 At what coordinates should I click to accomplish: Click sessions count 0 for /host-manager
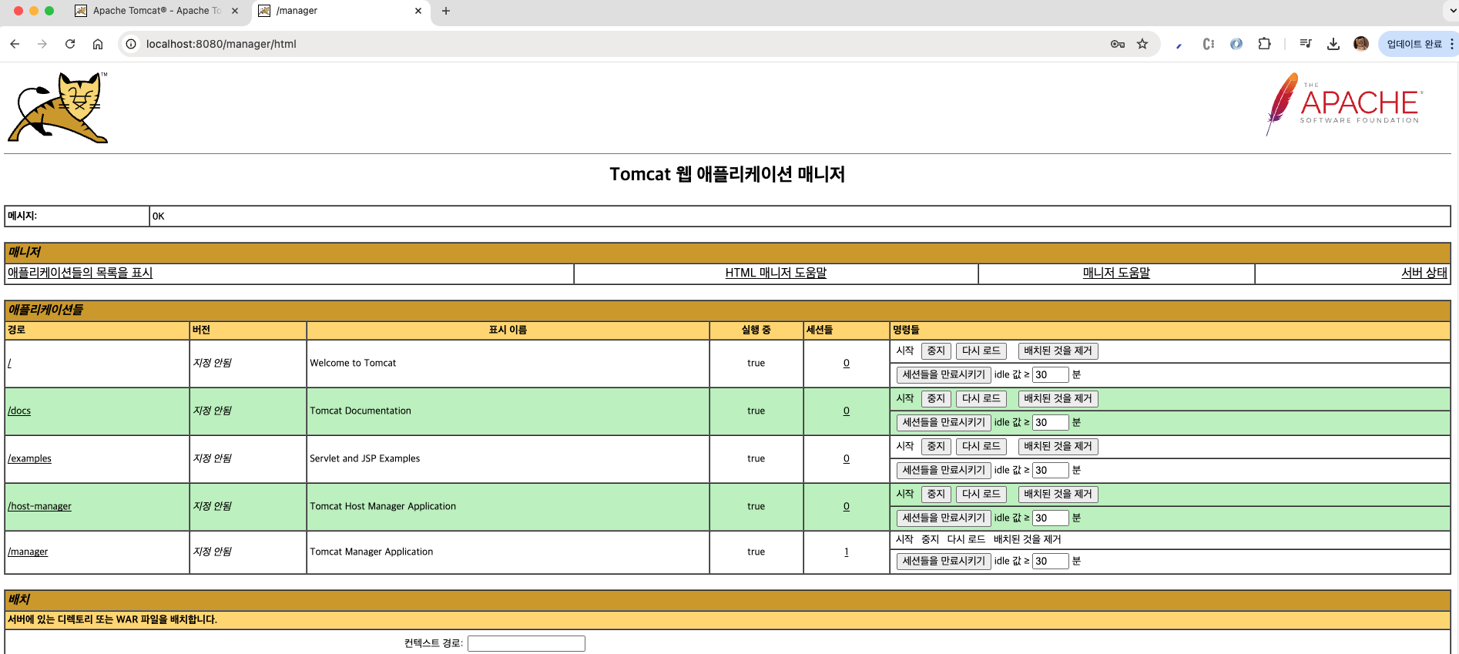point(847,506)
